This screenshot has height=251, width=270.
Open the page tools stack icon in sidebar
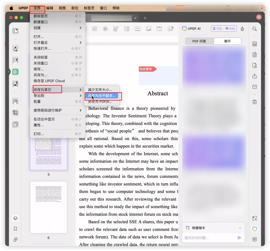[15, 124]
